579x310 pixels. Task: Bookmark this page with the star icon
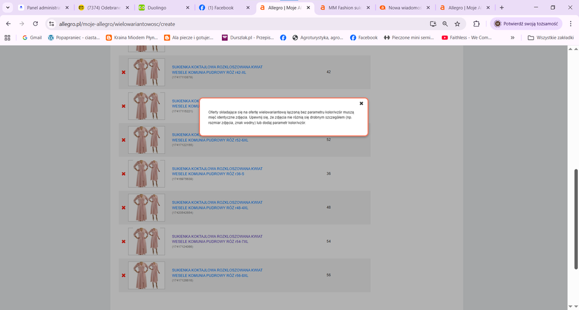(457, 24)
